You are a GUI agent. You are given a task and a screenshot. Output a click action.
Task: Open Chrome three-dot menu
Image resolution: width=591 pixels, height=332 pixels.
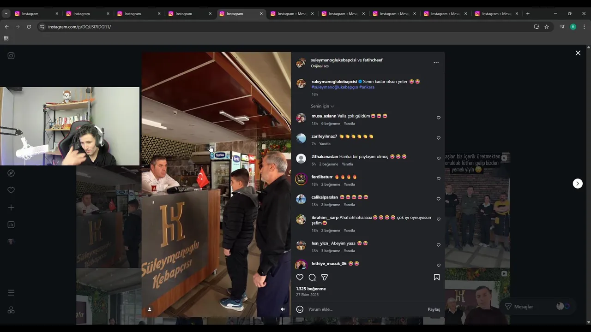[x=584, y=27]
